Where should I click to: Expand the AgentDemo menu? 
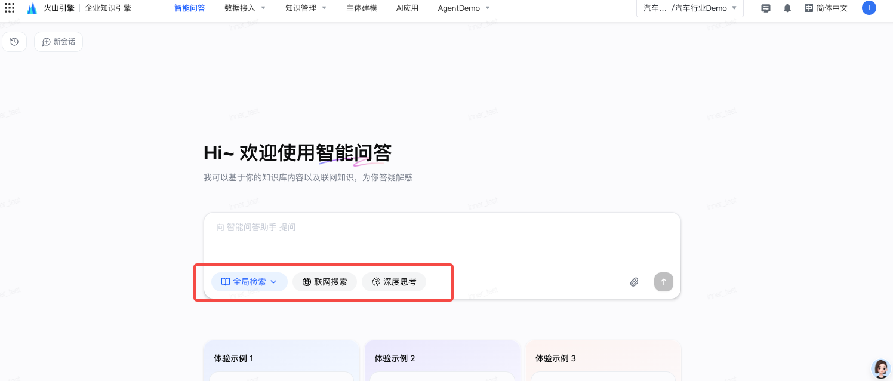[x=464, y=8]
